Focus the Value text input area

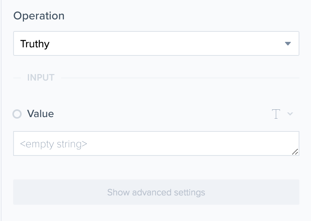[156, 143]
